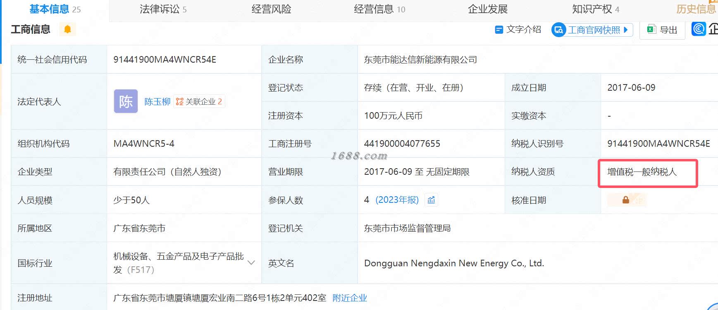Switch to the 法律诉讼 tab
The height and width of the screenshot is (310, 718).
[x=163, y=9]
